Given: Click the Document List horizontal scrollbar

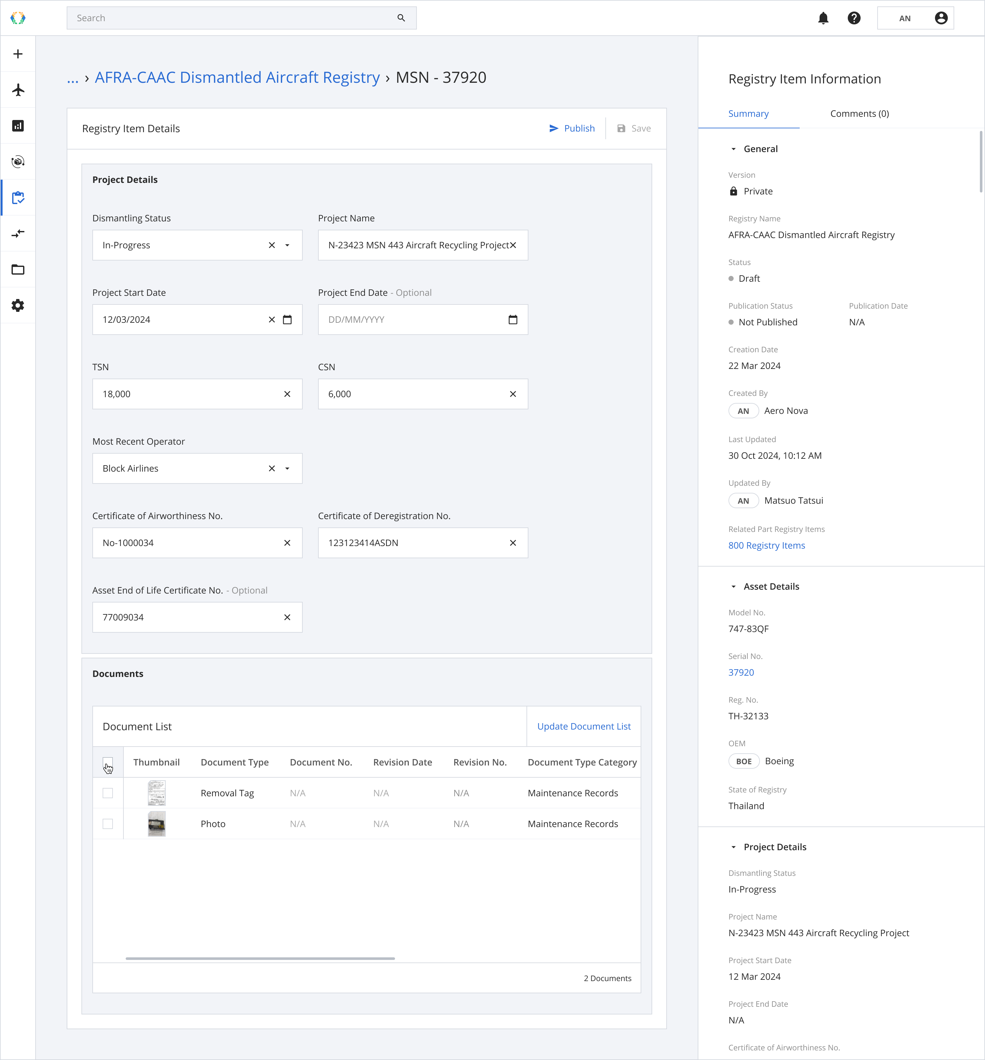Looking at the screenshot, I should [x=260, y=959].
